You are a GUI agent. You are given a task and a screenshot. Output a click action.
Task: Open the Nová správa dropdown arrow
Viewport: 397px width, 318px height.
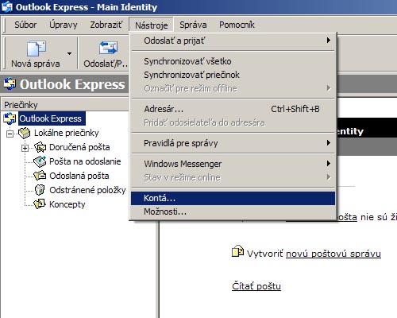(x=69, y=53)
